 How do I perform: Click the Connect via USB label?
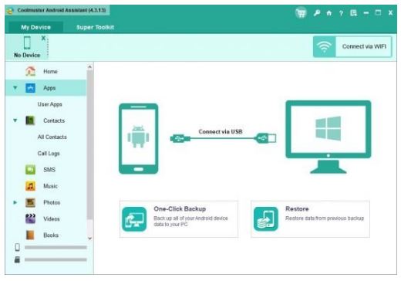[x=221, y=131]
